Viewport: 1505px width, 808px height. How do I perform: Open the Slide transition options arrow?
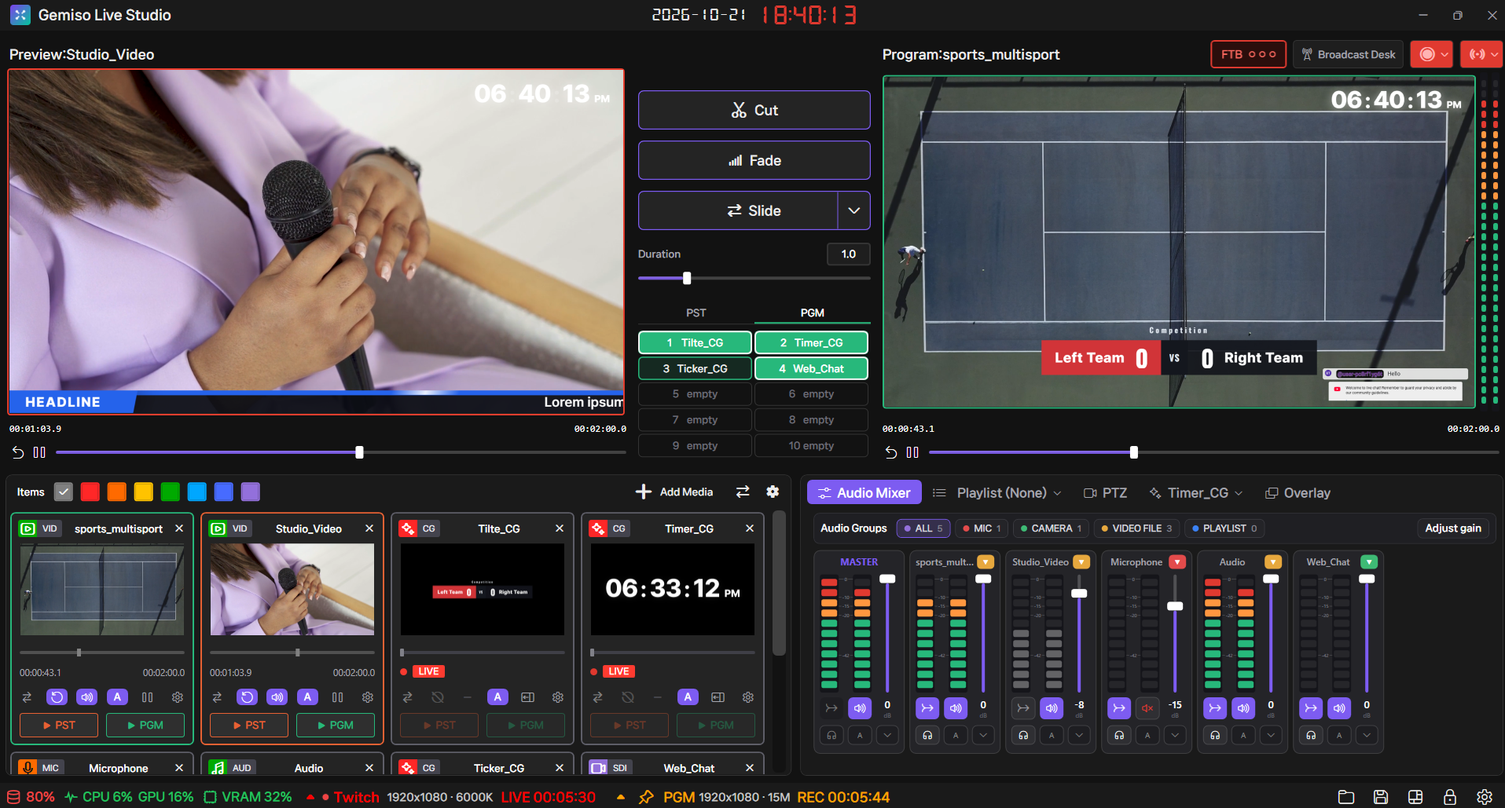854,210
